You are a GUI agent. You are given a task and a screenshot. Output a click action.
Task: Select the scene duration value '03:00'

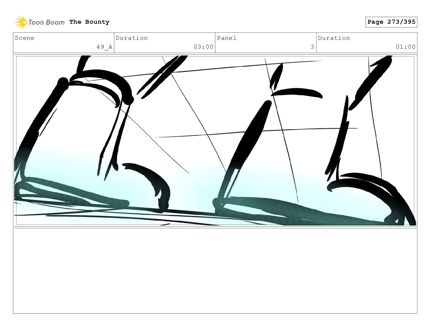tap(204, 47)
